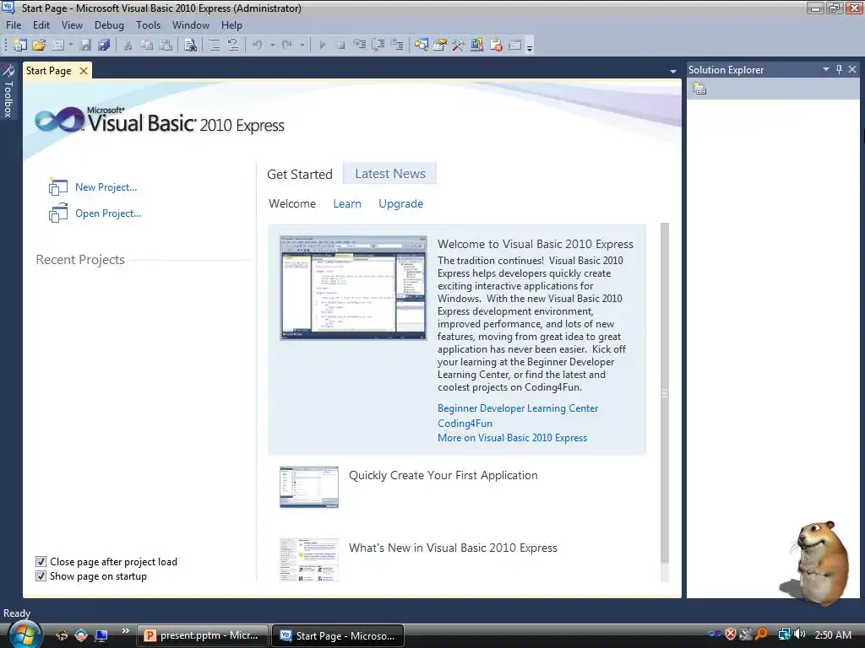This screenshot has width=865, height=648.
Task: Expand the collapsed Toolbox side panel
Action: [8, 91]
